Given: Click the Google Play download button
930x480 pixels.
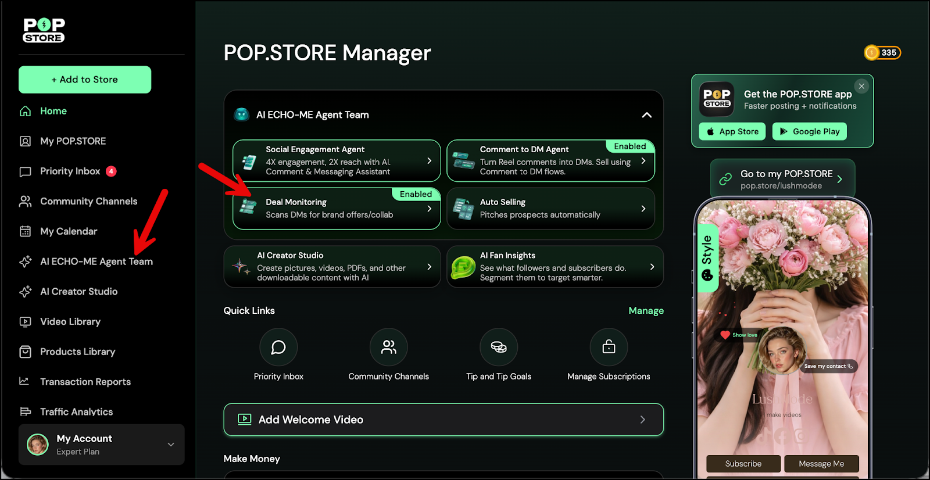Looking at the screenshot, I should (809, 131).
